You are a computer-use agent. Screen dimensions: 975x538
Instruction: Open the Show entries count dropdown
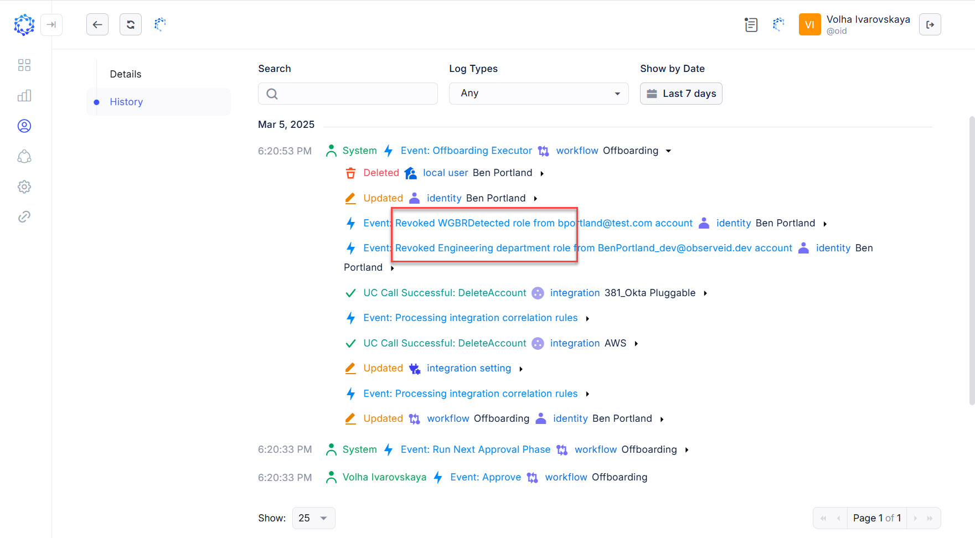click(313, 518)
